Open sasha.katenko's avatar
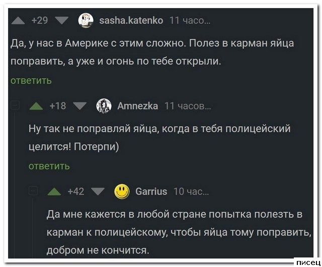 86,20
